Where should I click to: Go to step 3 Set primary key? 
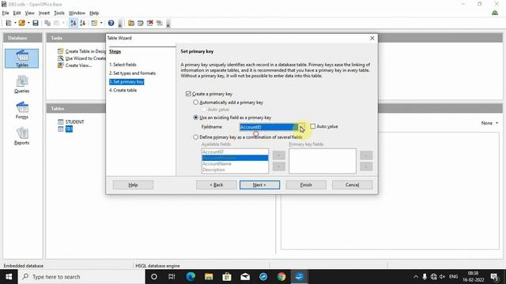pyautogui.click(x=126, y=82)
